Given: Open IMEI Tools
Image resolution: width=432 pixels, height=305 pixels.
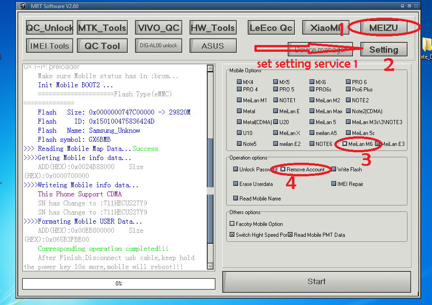Looking at the screenshot, I should [x=50, y=45].
